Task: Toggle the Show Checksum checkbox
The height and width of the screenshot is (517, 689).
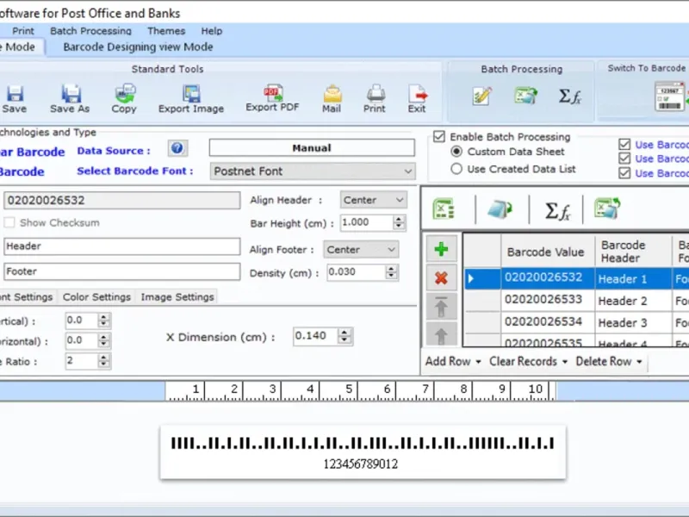Action: (x=9, y=222)
